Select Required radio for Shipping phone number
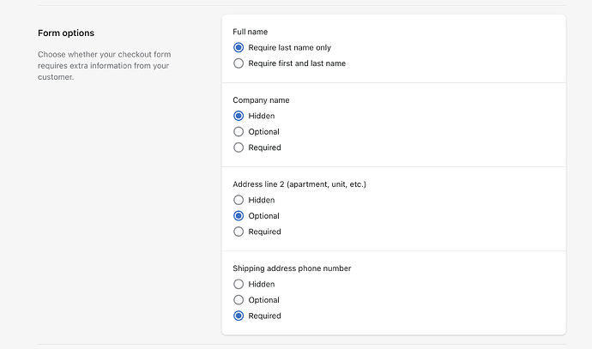592x349 pixels. pos(239,316)
